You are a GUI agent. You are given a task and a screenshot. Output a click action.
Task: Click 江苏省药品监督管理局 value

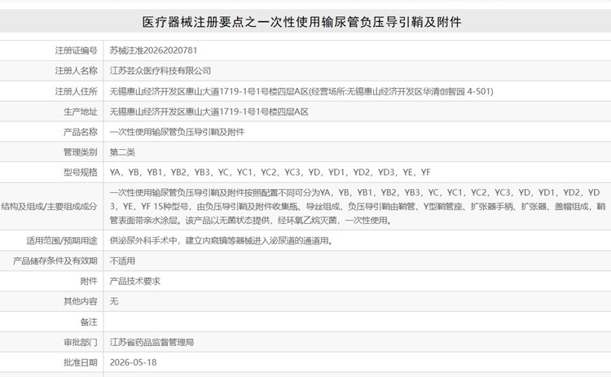(x=152, y=342)
